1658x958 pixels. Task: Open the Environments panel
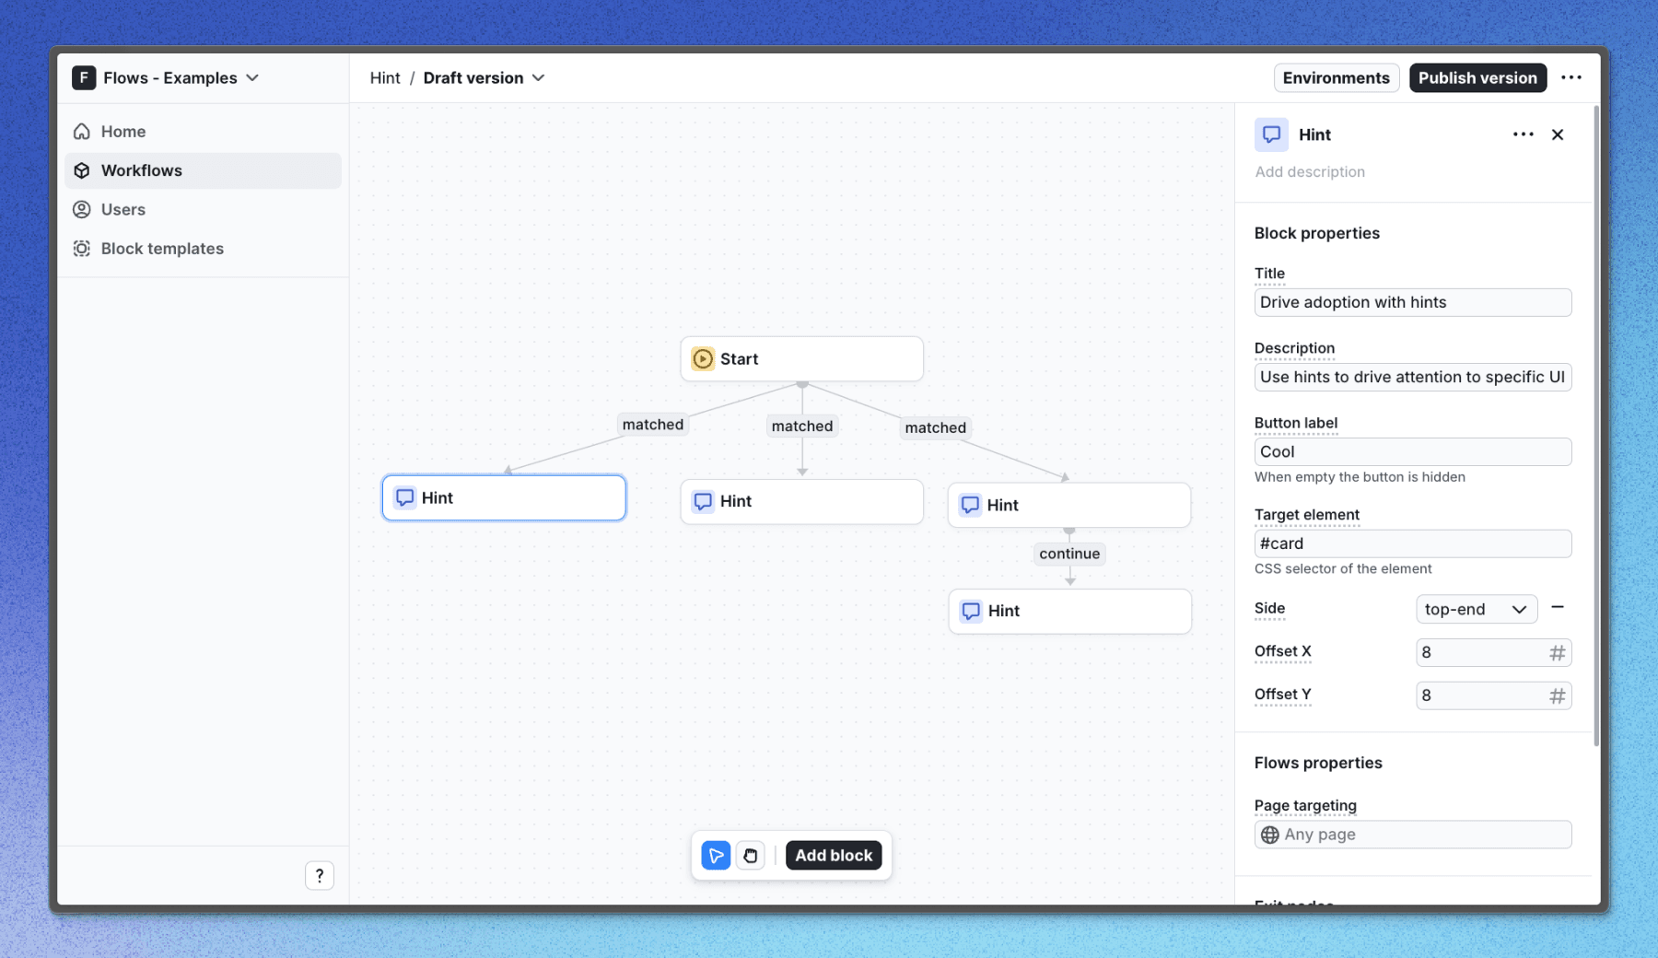tap(1337, 77)
